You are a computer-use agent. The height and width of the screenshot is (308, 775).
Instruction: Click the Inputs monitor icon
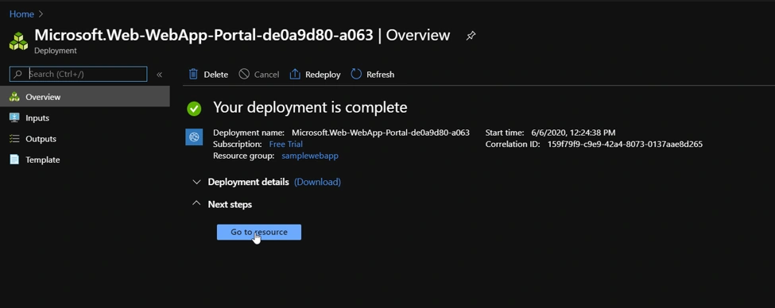(x=14, y=117)
